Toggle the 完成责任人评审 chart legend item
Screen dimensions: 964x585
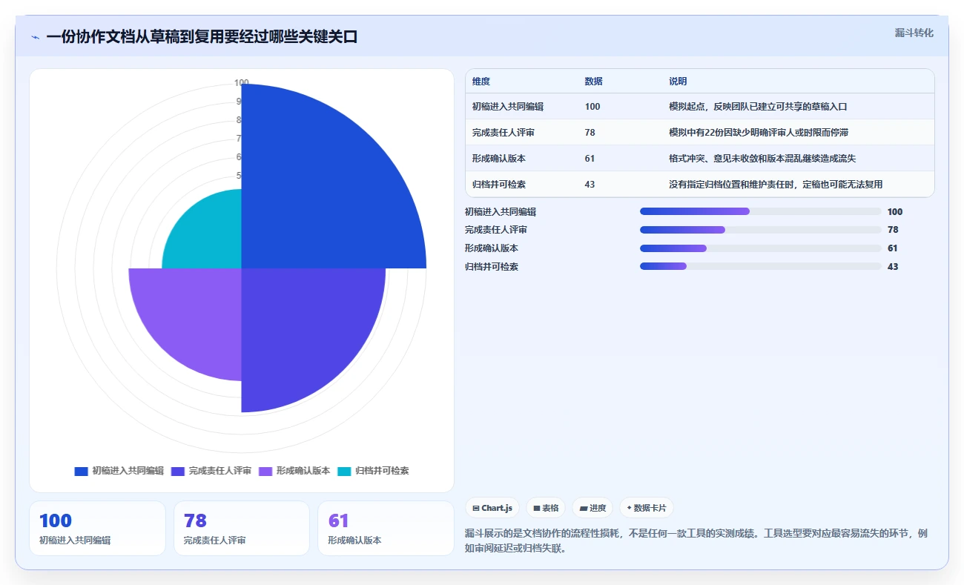(211, 471)
